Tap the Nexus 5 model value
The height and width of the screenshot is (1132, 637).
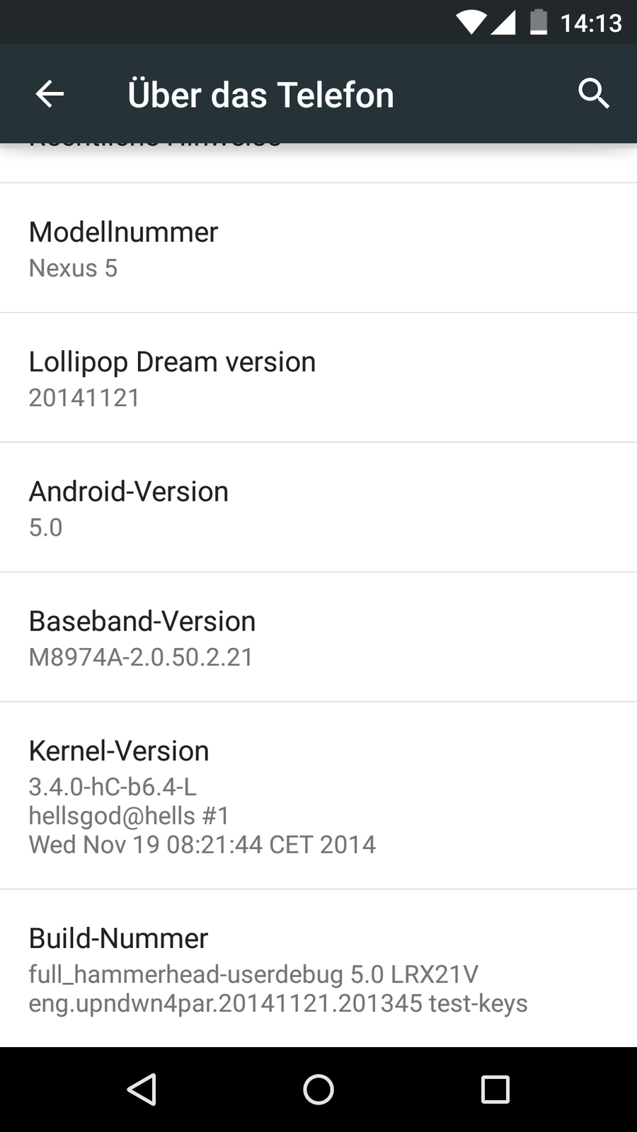tap(73, 268)
